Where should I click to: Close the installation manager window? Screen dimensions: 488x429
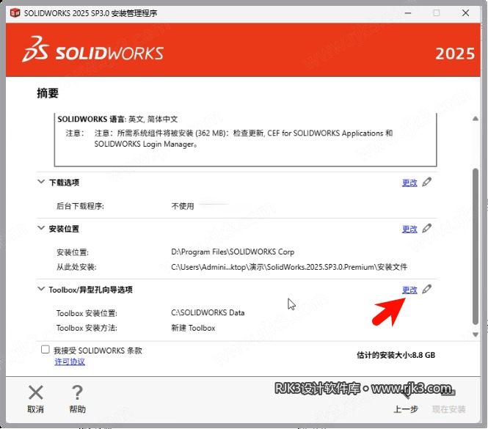click(x=465, y=13)
